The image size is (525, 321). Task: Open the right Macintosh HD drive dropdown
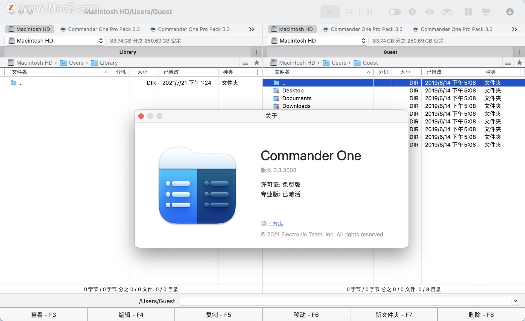[x=318, y=41]
